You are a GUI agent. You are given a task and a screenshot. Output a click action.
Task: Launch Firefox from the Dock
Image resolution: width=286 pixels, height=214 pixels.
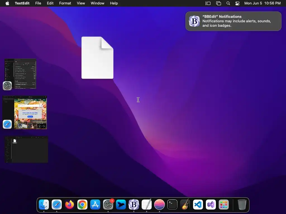tap(70, 204)
